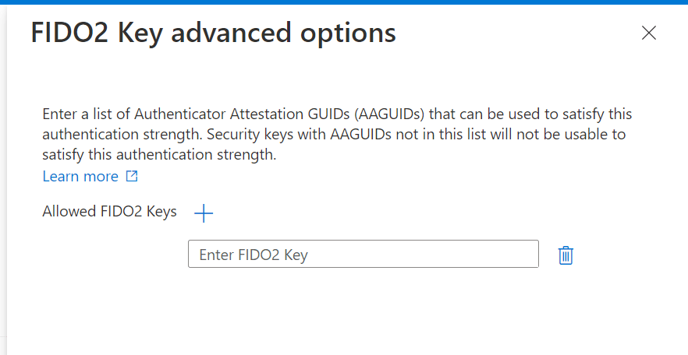Place cursor in the AAGUID input field
The width and height of the screenshot is (688, 355).
click(363, 255)
